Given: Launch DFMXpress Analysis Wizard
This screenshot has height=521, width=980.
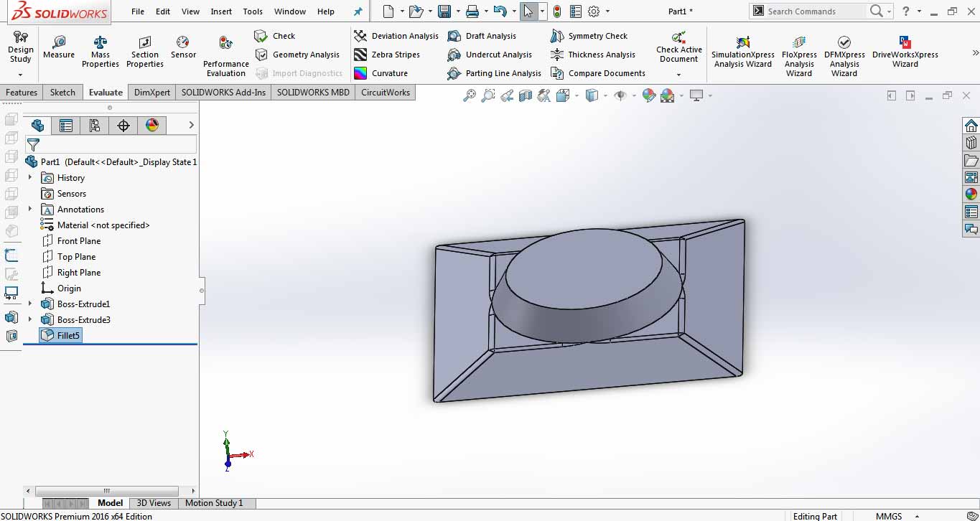Looking at the screenshot, I should point(844,56).
